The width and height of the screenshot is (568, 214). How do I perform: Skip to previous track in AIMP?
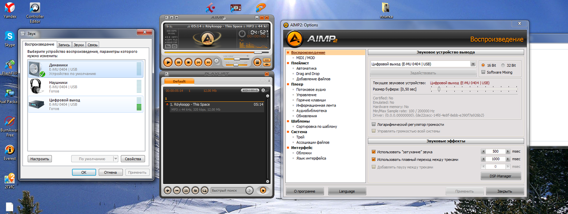coord(198,62)
